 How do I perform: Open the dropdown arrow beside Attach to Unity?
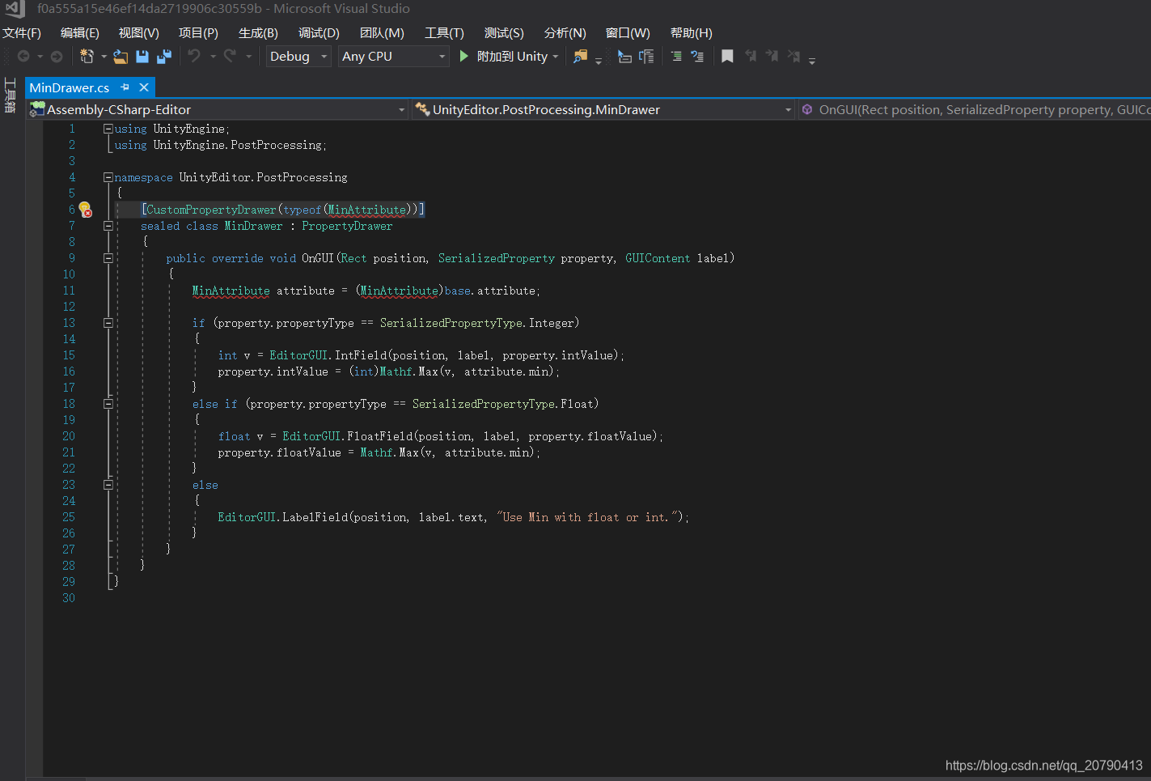tap(556, 57)
